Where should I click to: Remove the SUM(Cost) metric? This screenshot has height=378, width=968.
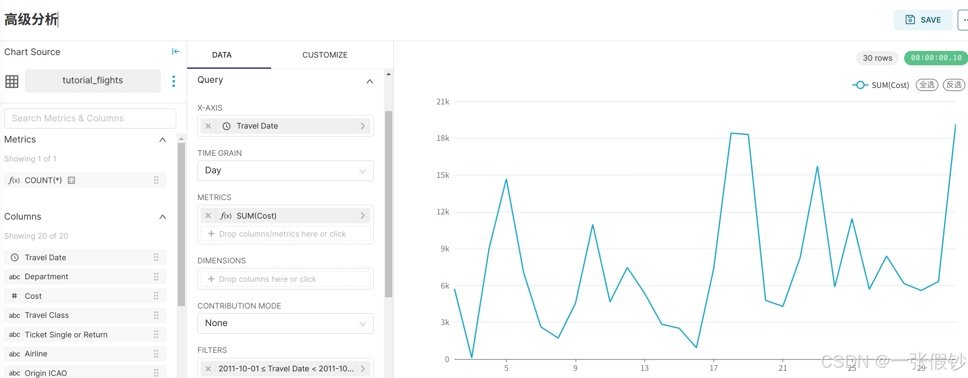(208, 216)
